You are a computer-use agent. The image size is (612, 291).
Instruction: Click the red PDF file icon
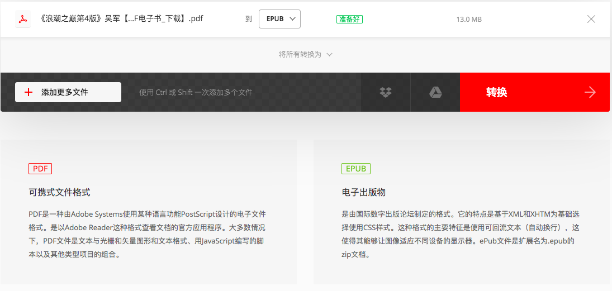(23, 19)
